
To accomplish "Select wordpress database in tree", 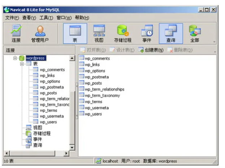I will (36, 58).
